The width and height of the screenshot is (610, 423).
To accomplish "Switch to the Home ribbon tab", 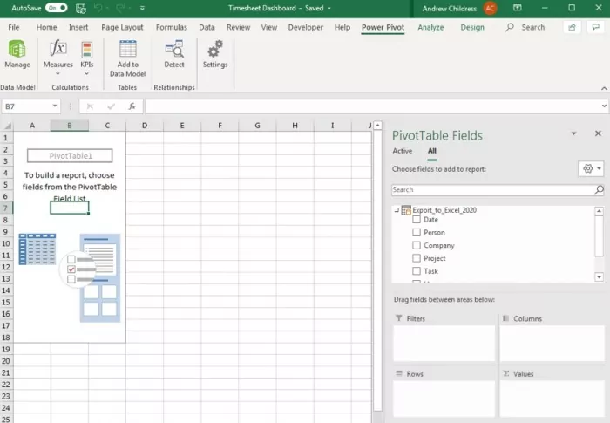I will pos(46,27).
